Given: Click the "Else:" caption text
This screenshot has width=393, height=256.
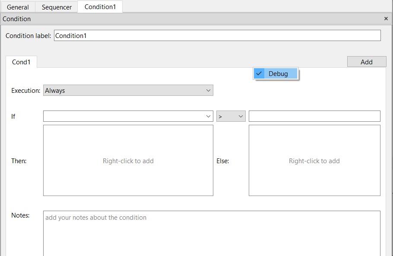Looking at the screenshot, I should point(222,161).
